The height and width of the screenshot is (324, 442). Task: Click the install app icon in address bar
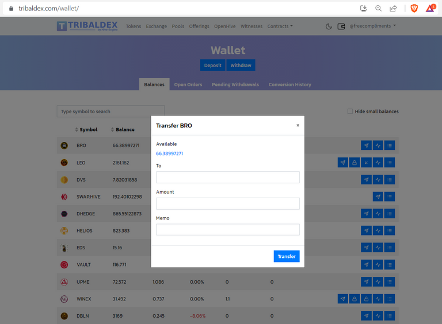[x=364, y=9]
